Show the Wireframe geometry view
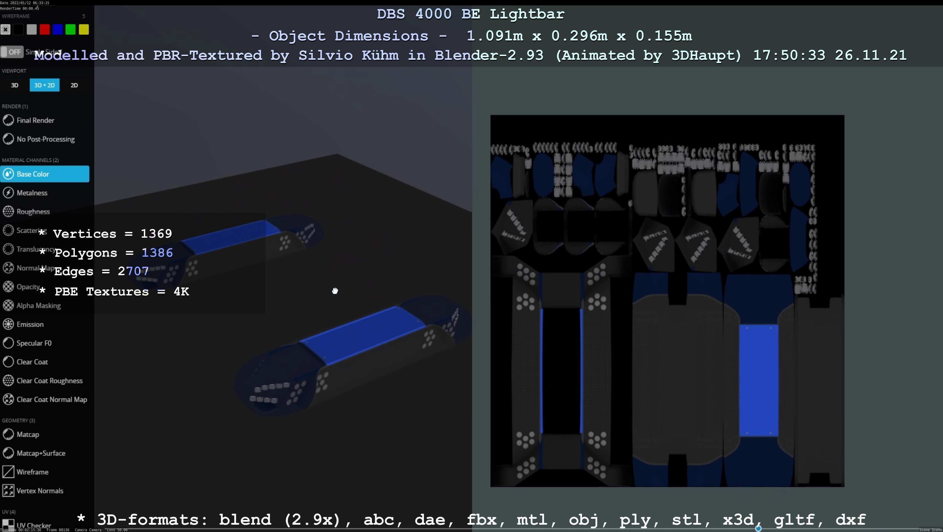The width and height of the screenshot is (943, 532). coord(26,472)
